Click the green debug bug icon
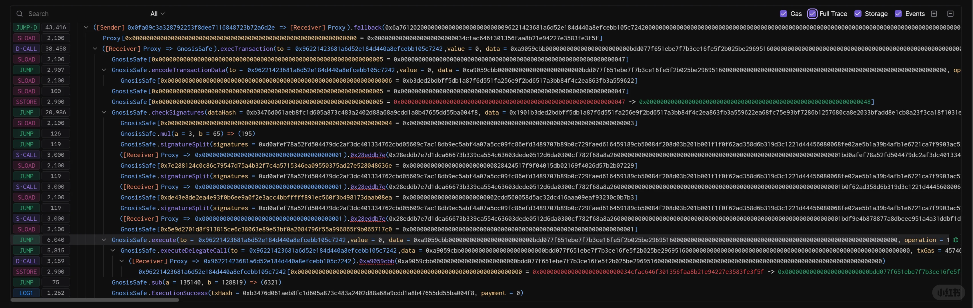The width and height of the screenshot is (973, 308). (956, 240)
